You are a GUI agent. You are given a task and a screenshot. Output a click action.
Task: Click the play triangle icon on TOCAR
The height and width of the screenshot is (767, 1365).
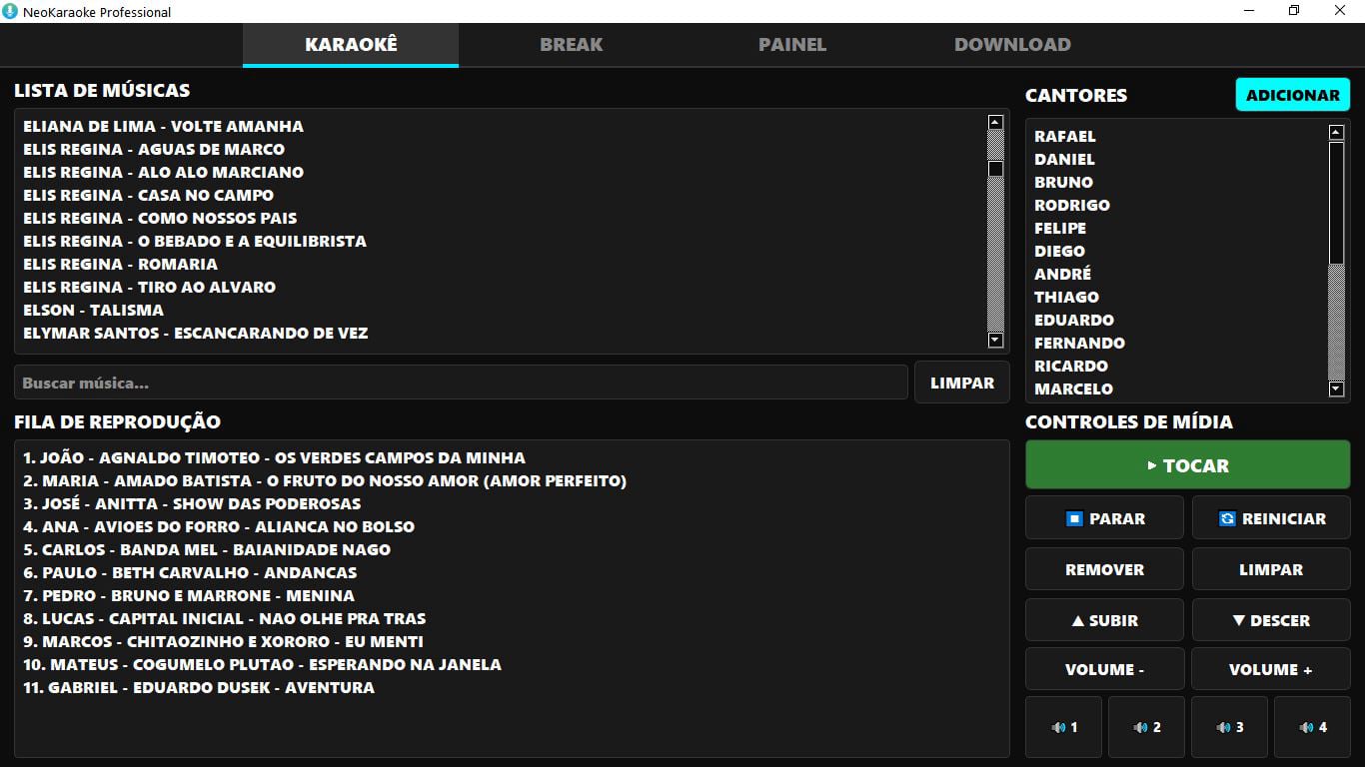click(1151, 464)
